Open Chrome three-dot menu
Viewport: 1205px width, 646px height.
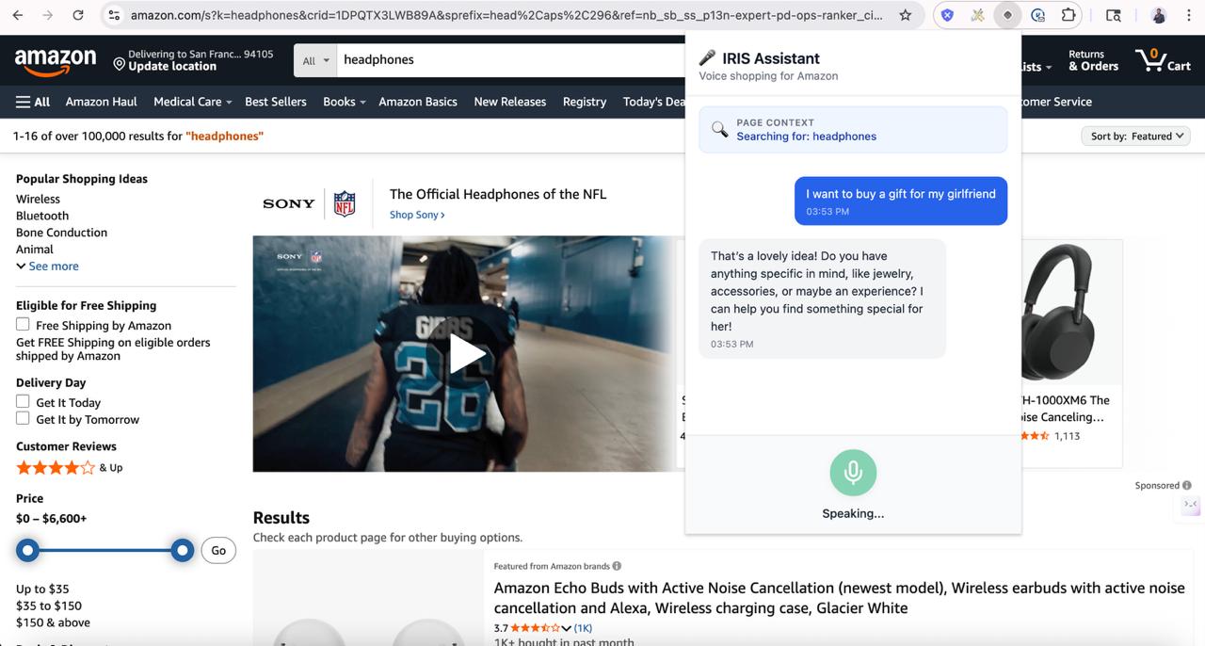tap(1189, 15)
